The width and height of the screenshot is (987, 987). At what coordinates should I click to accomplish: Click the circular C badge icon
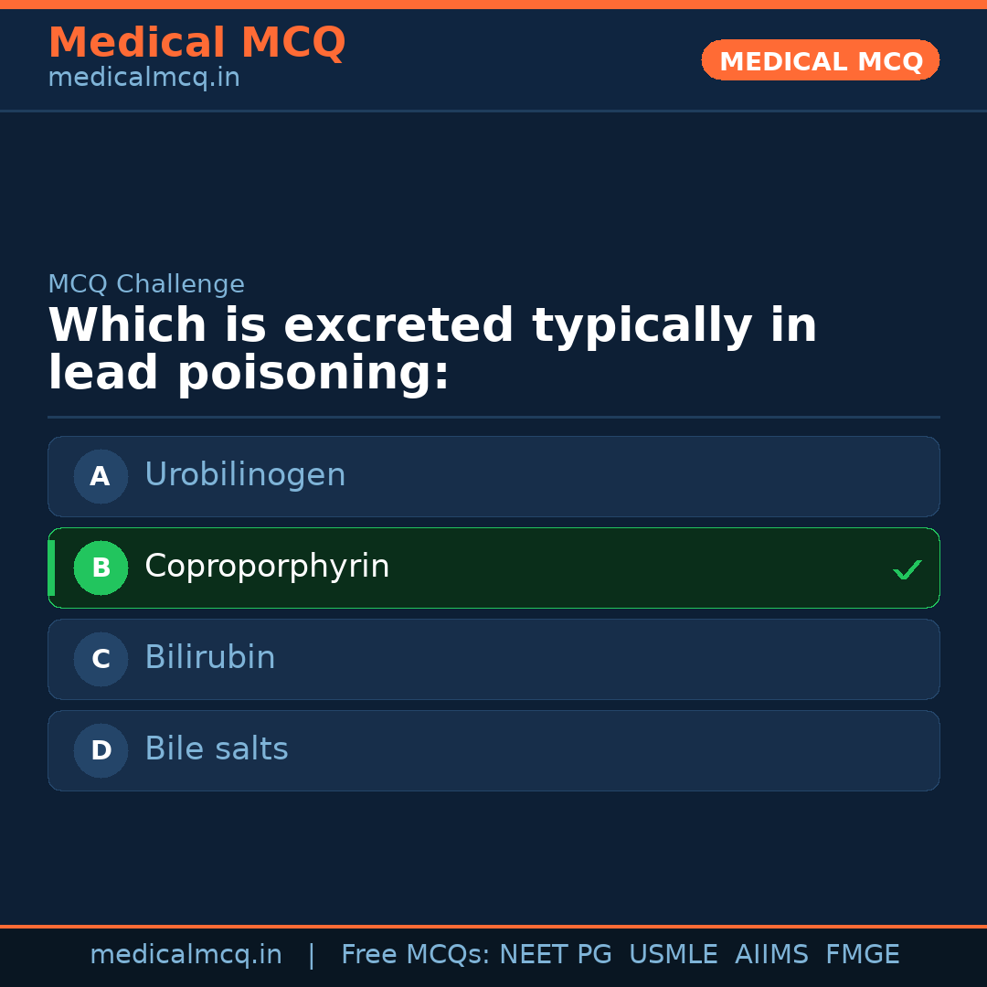101,659
